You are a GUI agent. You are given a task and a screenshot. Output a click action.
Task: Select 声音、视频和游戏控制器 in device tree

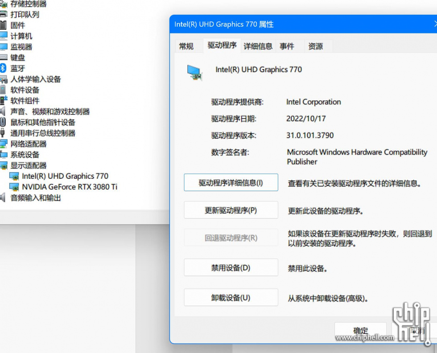[50, 111]
